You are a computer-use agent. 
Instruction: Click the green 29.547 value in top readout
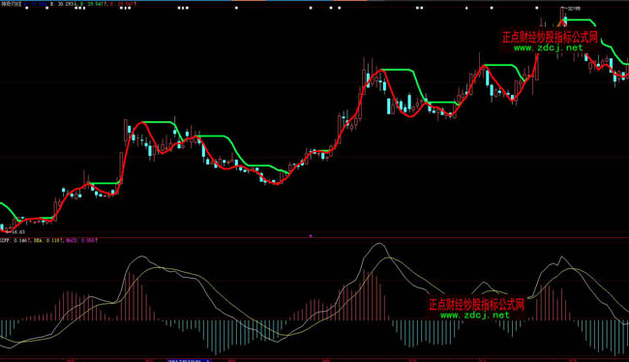pyautogui.click(x=96, y=4)
